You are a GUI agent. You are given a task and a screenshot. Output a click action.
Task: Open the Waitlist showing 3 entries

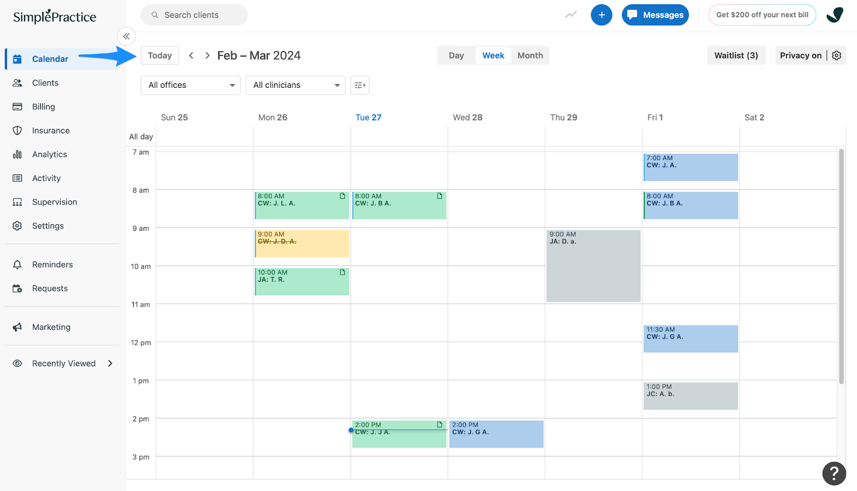point(735,55)
